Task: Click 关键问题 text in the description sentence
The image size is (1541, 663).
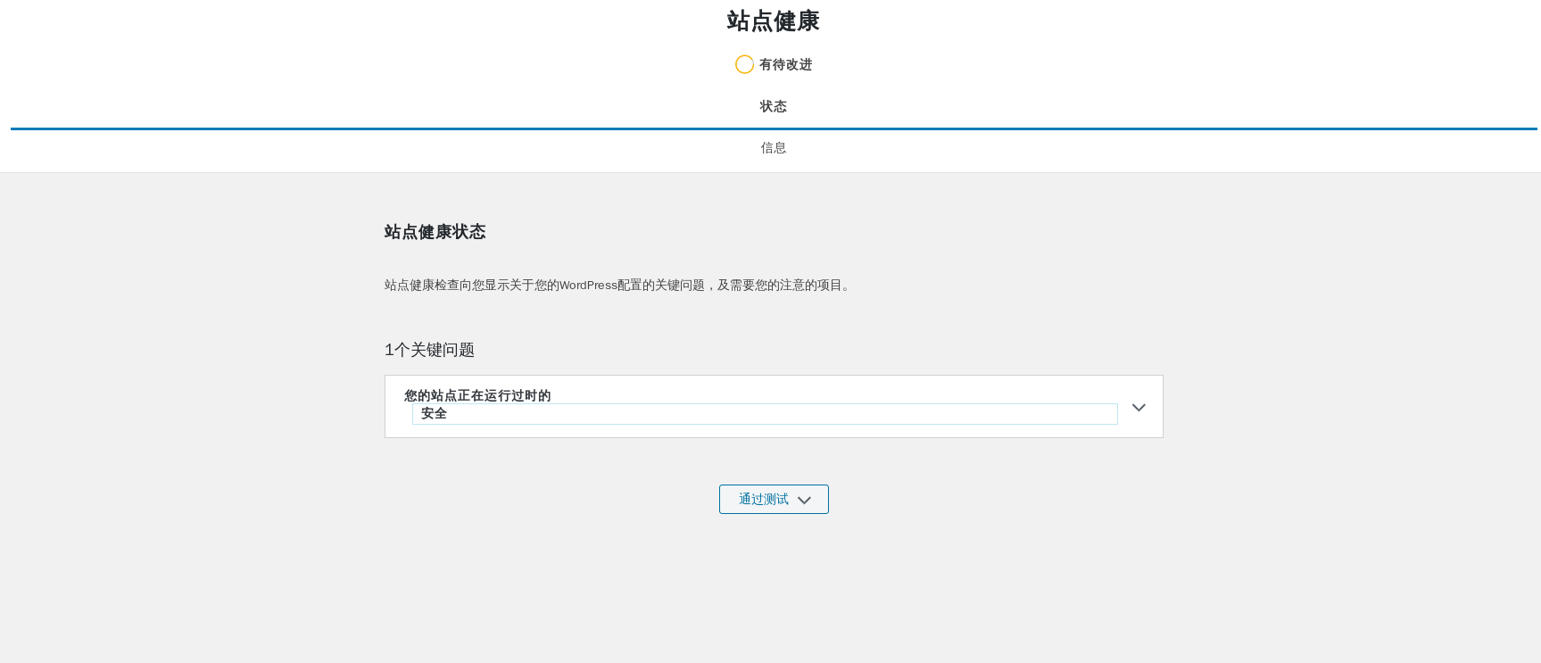Action: [x=679, y=286]
